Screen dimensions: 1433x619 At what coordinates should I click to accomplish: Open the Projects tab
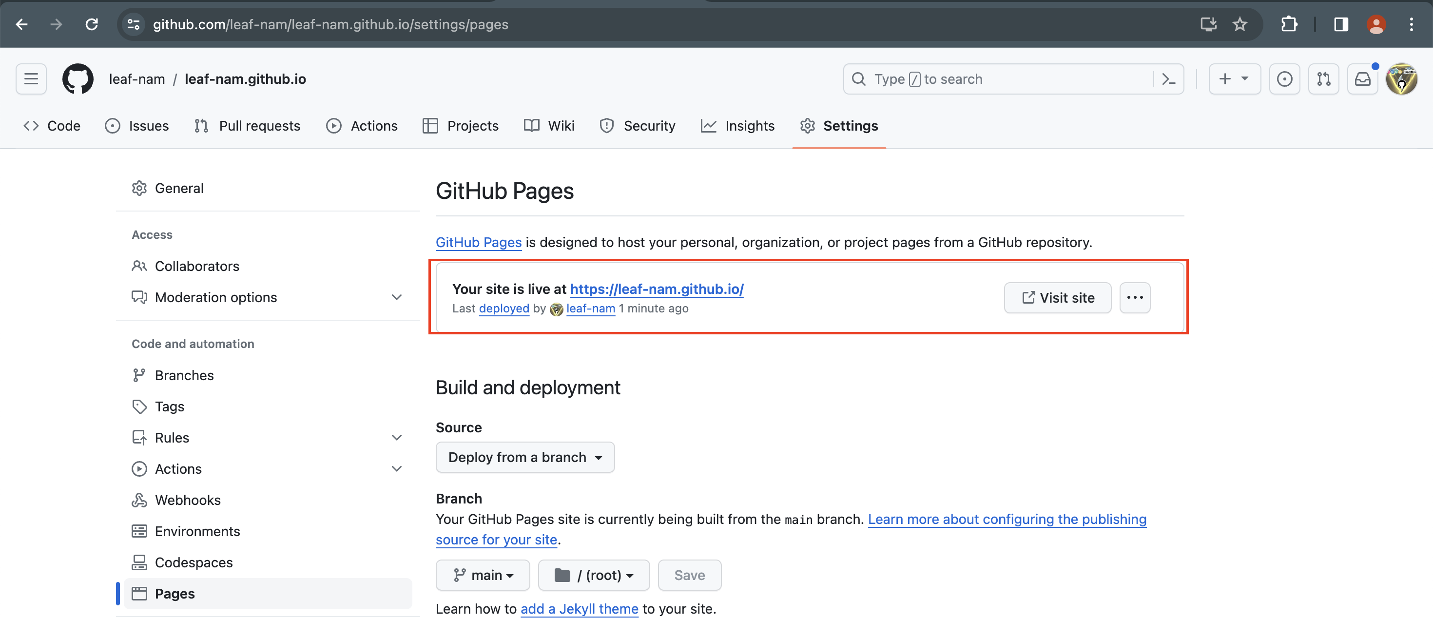coord(461,126)
